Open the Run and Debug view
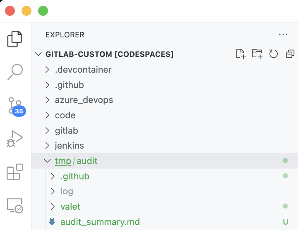 point(14,139)
